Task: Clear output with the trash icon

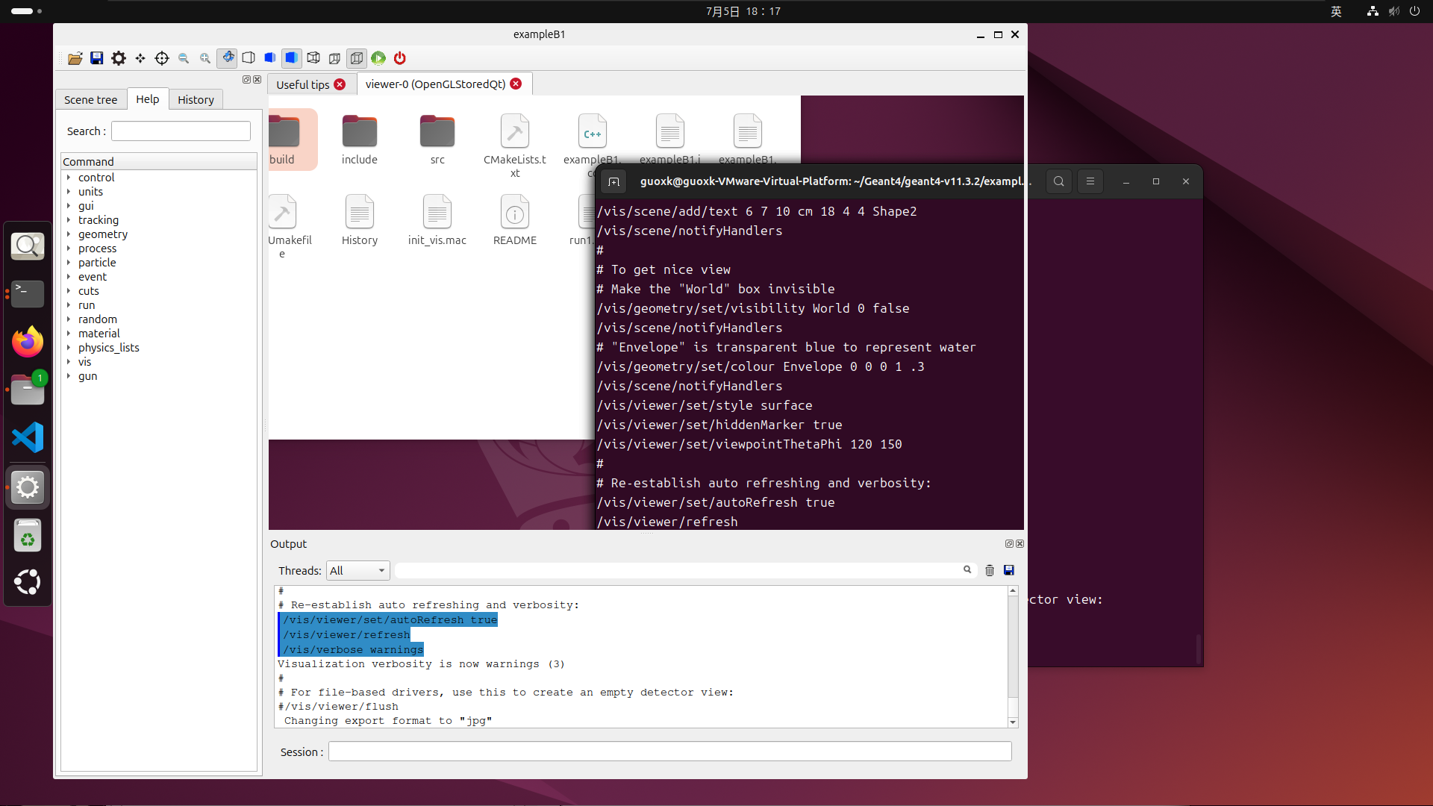Action: coord(990,570)
